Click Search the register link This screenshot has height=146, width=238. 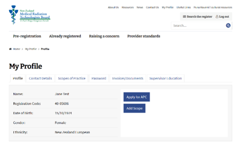[199, 17]
